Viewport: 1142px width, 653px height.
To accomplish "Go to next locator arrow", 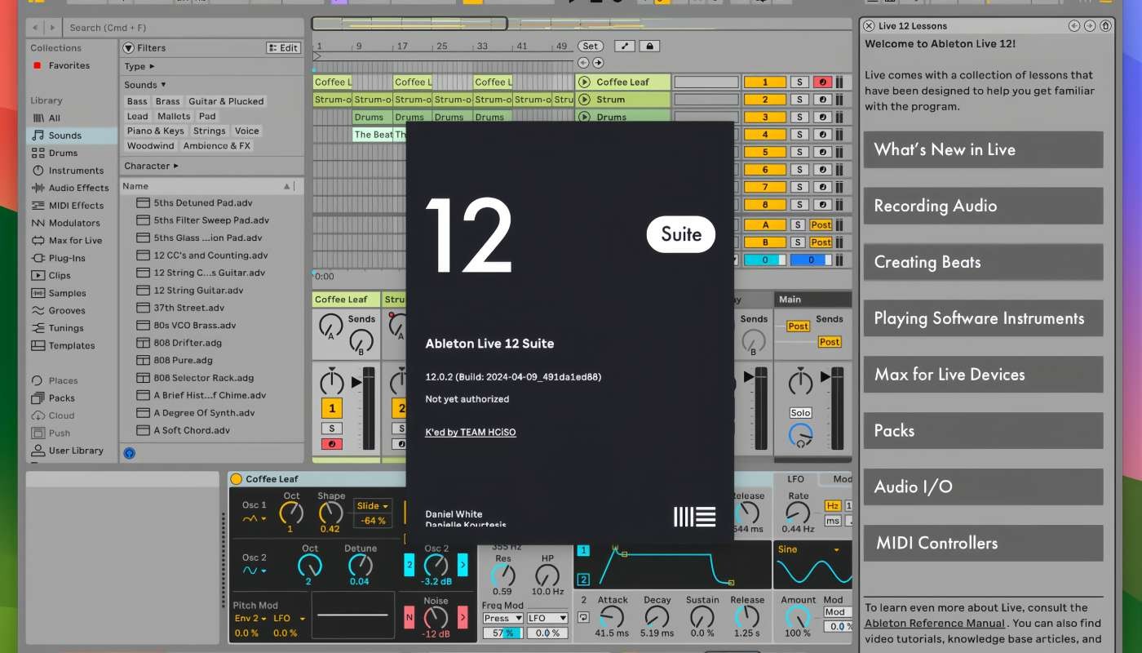I will (x=598, y=63).
